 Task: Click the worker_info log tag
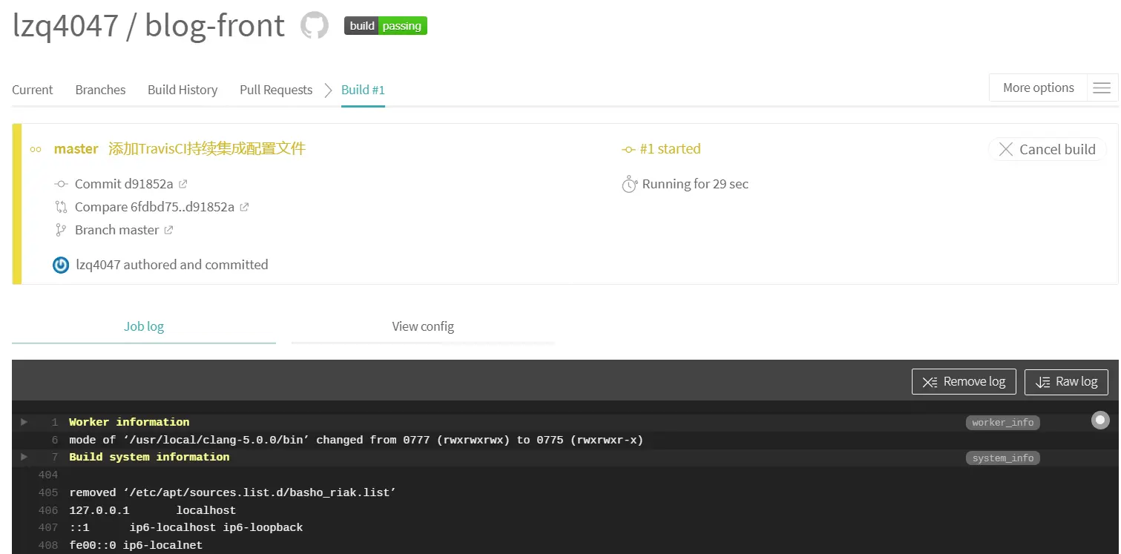tap(1003, 423)
